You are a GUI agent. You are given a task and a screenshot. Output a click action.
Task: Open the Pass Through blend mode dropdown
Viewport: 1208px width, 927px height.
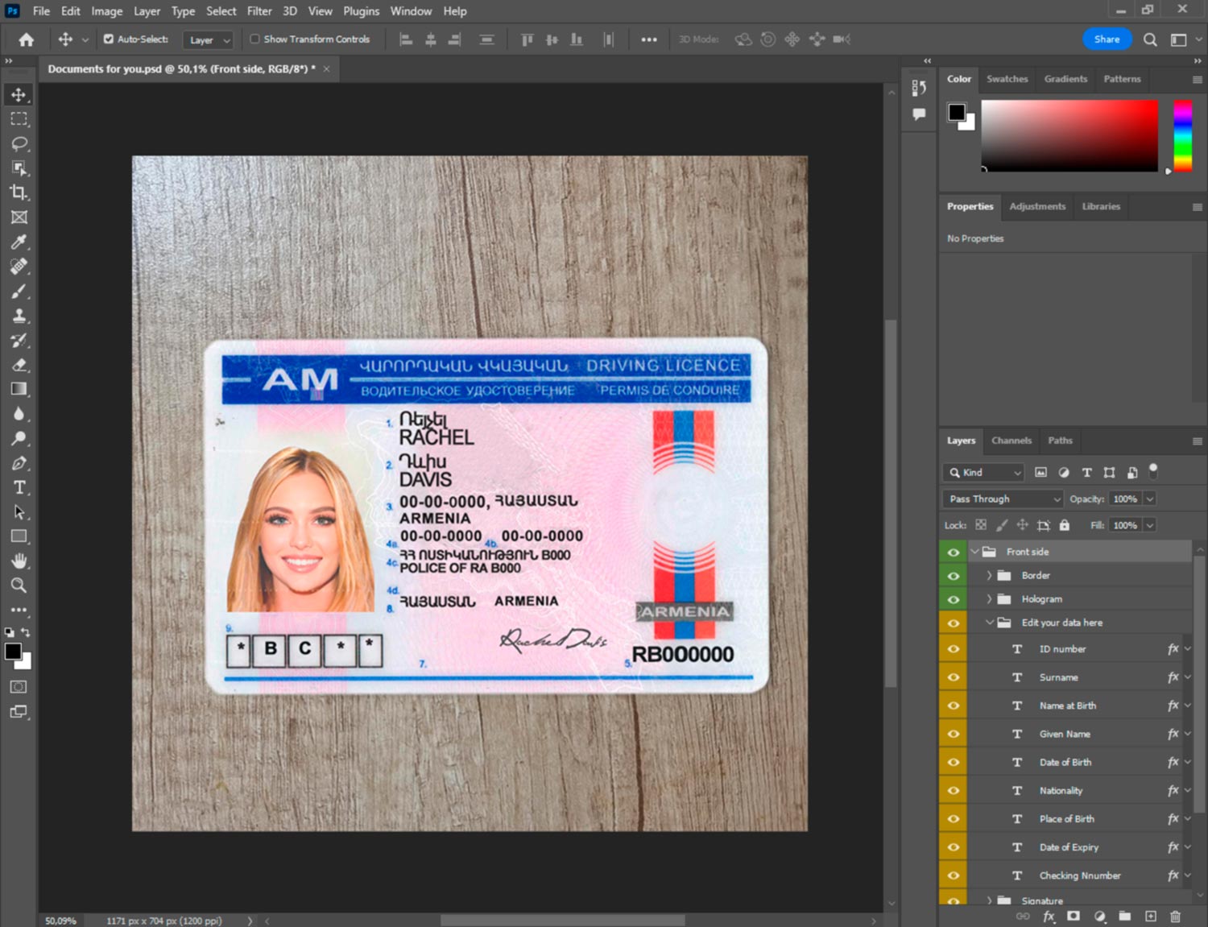(x=1003, y=499)
